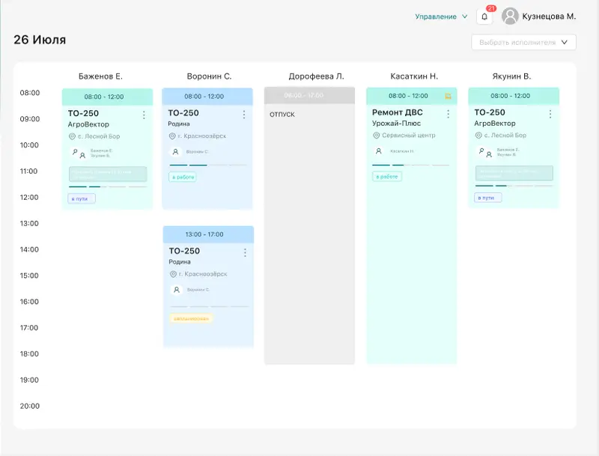599x456 pixels.
Task: Click the assignee avatar on Ремонт ДВС card
Action: (x=378, y=151)
